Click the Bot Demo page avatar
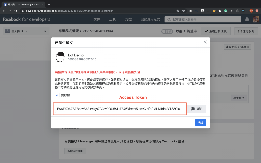The image size is (261, 163). (60, 57)
